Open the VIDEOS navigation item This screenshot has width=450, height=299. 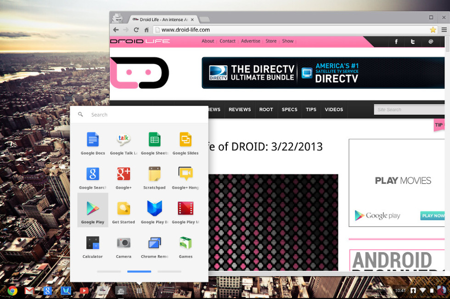pos(334,110)
